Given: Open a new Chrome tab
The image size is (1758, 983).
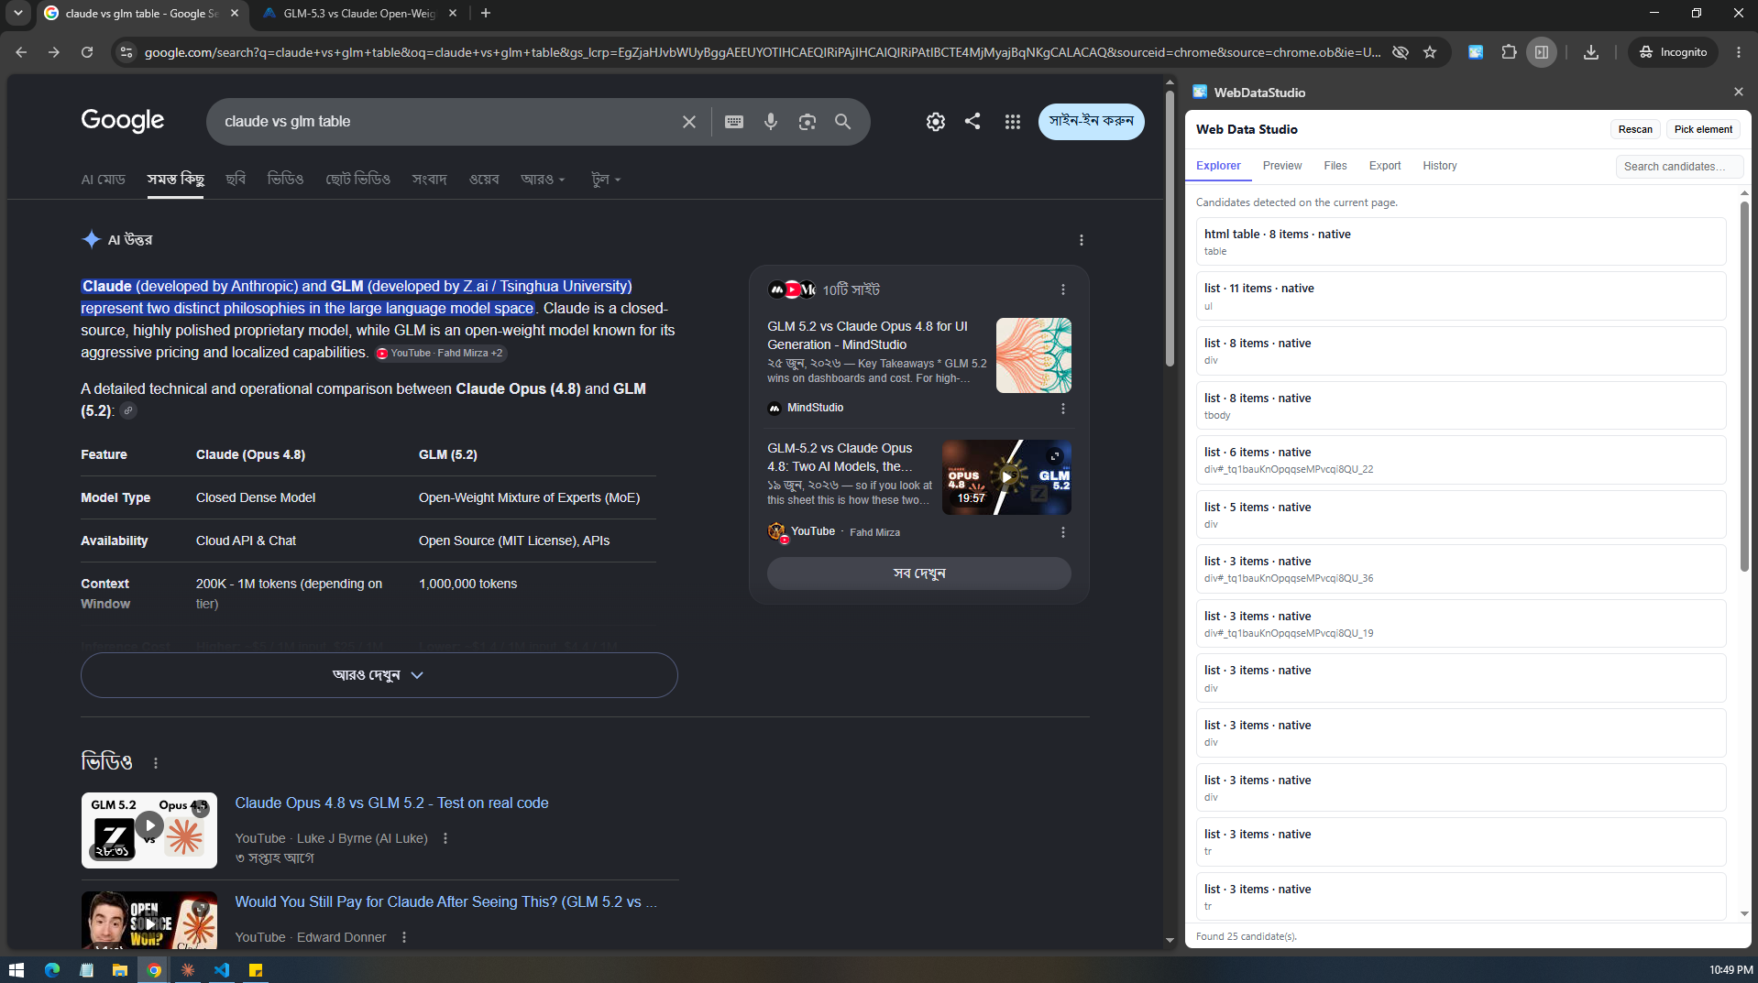Looking at the screenshot, I should (486, 13).
